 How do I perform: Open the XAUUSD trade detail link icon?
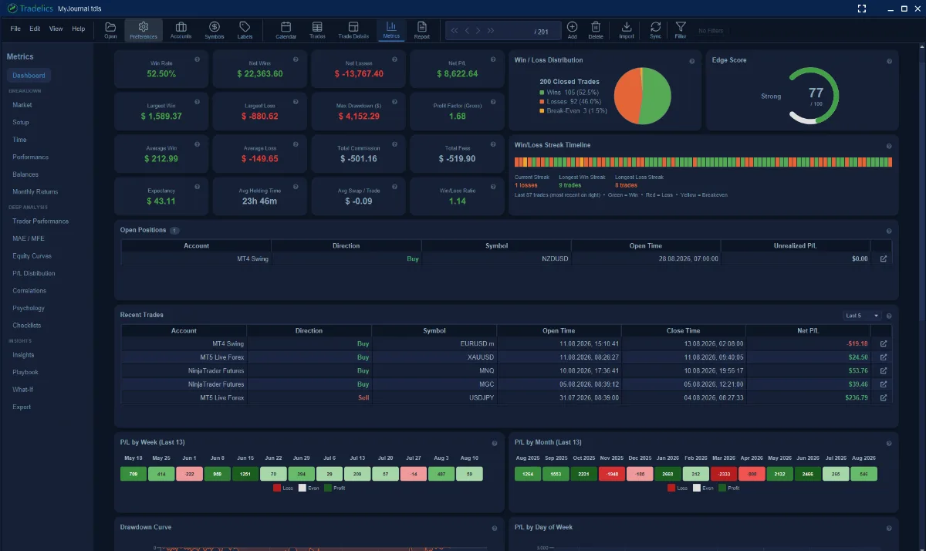coord(884,357)
